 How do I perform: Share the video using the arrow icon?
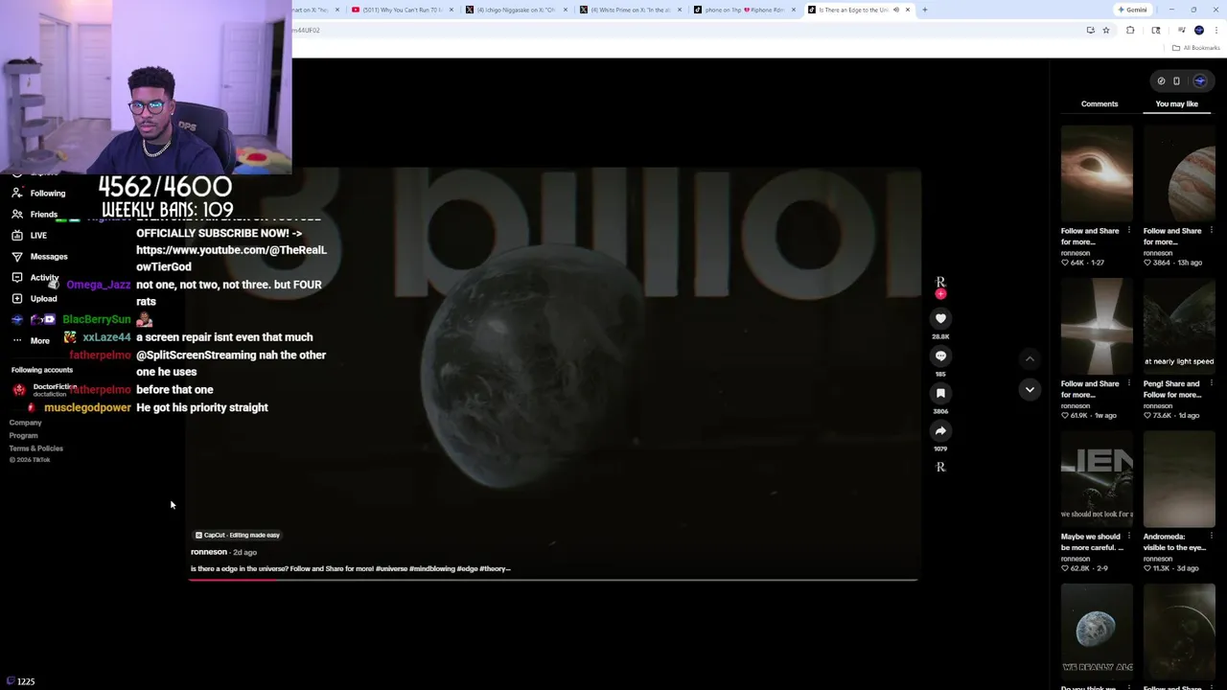(x=940, y=431)
